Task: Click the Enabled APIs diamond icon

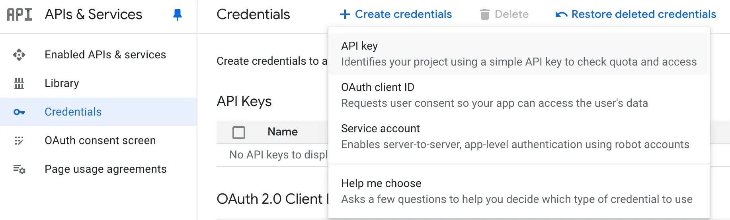Action: click(x=19, y=55)
